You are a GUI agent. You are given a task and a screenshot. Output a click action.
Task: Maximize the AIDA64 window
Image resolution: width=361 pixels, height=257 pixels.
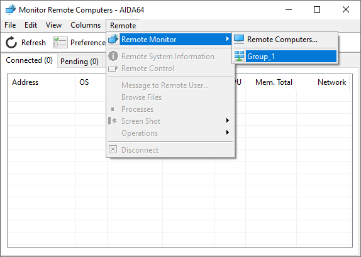pyautogui.click(x=317, y=9)
